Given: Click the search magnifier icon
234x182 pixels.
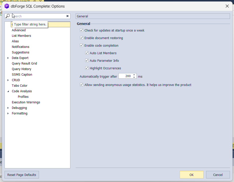Looking at the screenshot, I should (8, 16).
